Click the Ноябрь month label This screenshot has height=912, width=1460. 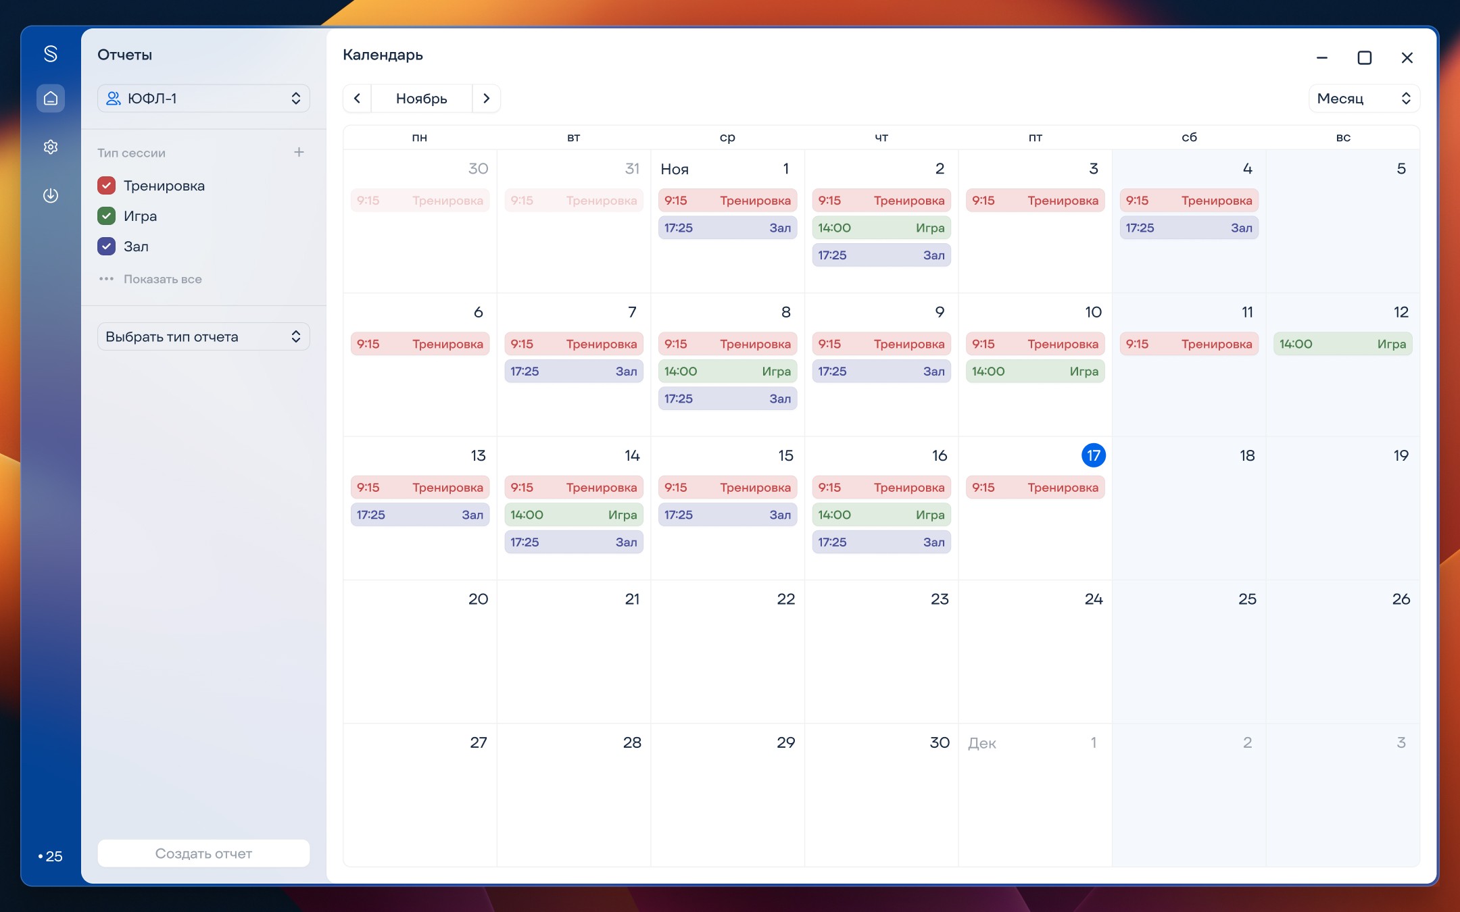[x=421, y=99]
